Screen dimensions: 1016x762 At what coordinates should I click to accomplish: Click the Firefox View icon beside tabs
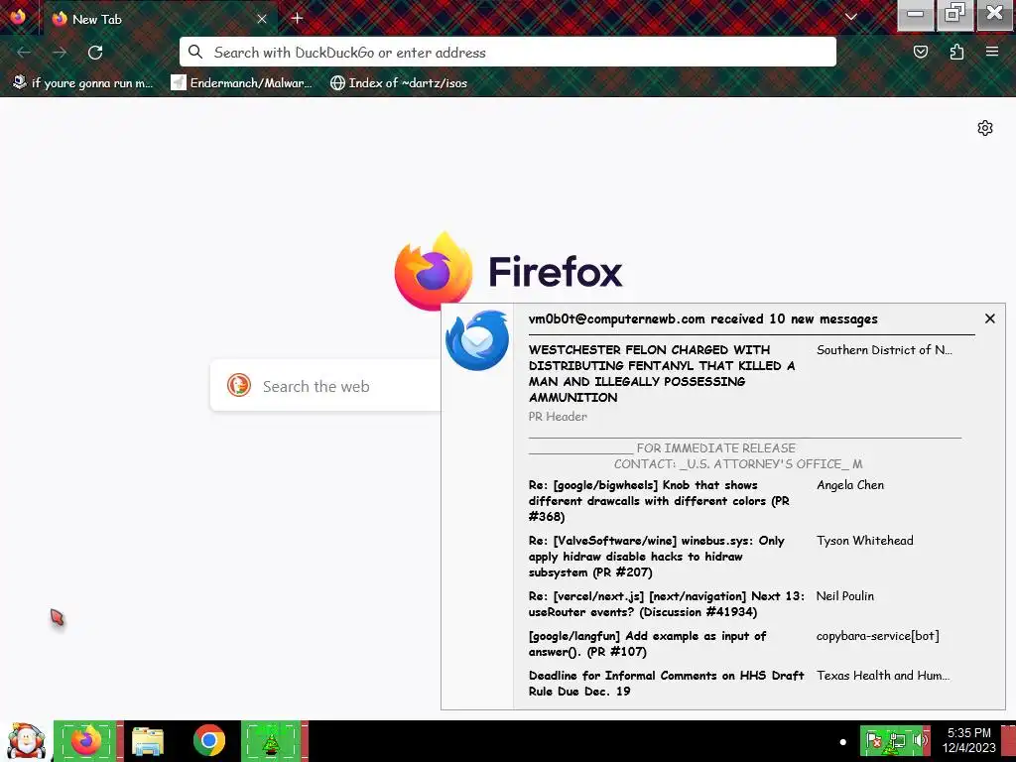tap(18, 18)
